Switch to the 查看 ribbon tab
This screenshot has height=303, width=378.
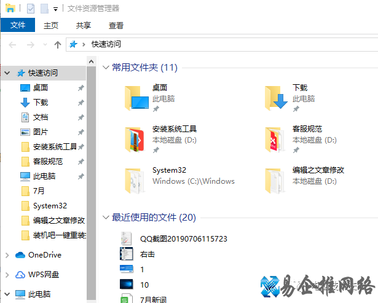[x=116, y=25]
